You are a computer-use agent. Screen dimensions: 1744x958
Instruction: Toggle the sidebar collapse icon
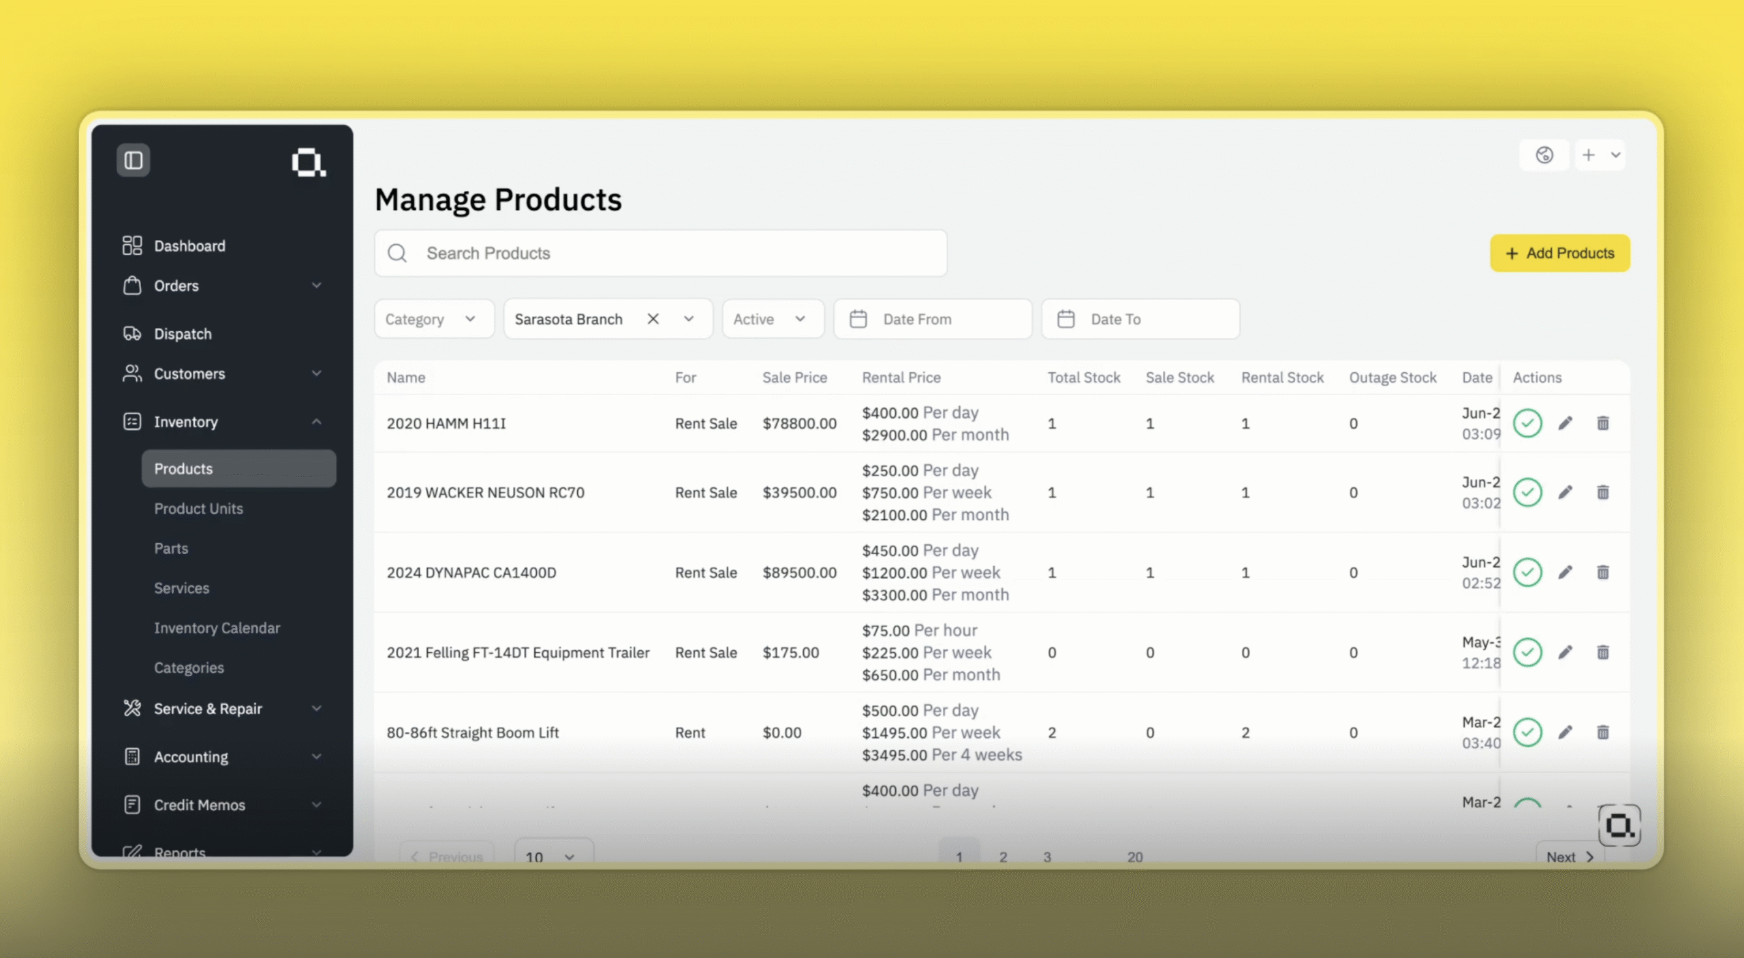[133, 161]
